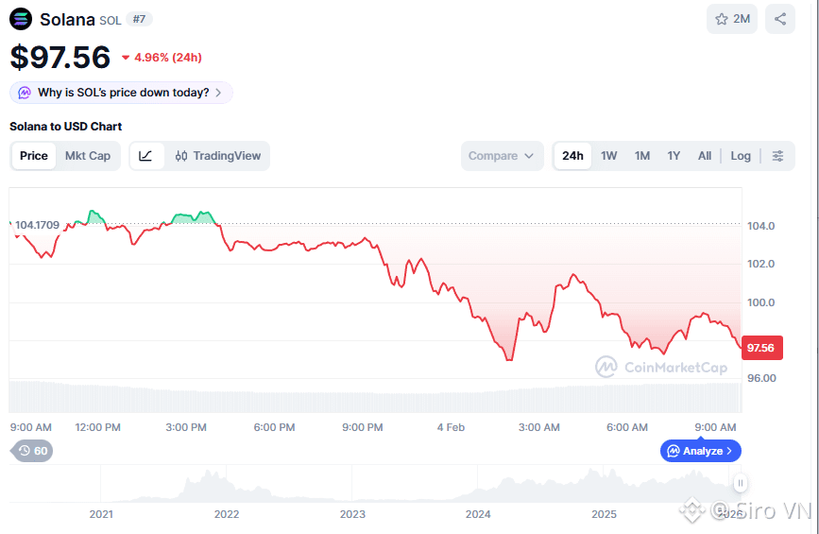Image resolution: width=819 pixels, height=534 pixels.
Task: Expand 'Why is SOL's price down today?'
Action: (x=121, y=93)
